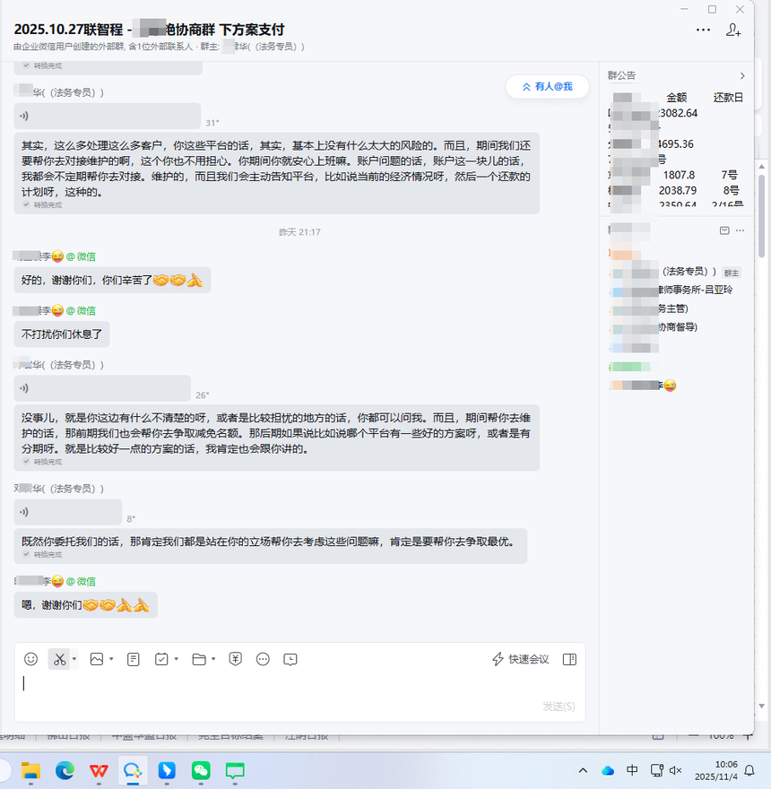This screenshot has height=789, width=771.
Task: Click the 金额 column header
Action: 676,98
